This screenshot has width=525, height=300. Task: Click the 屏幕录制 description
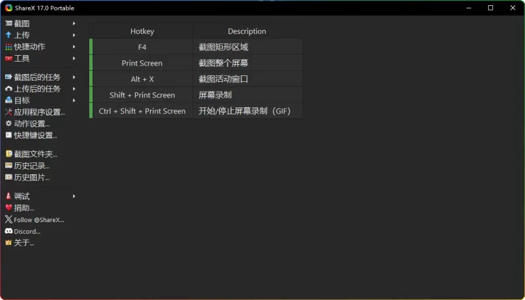coord(215,95)
